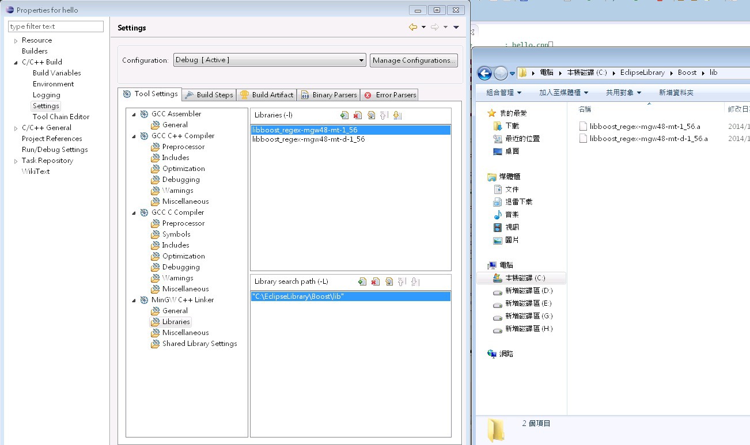Click the type filter text field
This screenshot has height=445, width=750.
click(x=56, y=26)
